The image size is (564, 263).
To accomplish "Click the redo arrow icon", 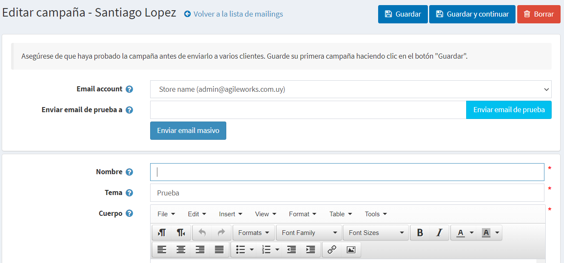I will 221,233.
